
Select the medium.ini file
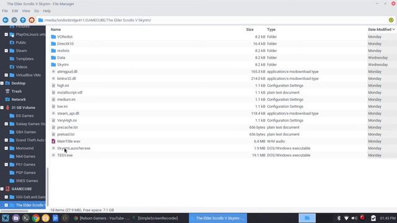point(66,99)
